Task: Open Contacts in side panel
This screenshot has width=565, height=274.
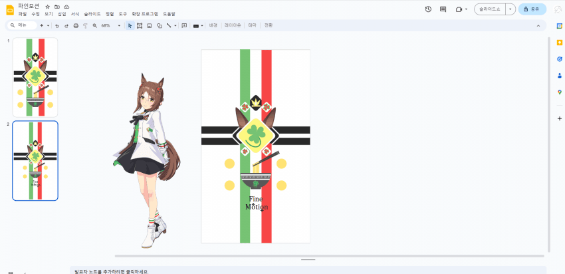Action: click(560, 76)
